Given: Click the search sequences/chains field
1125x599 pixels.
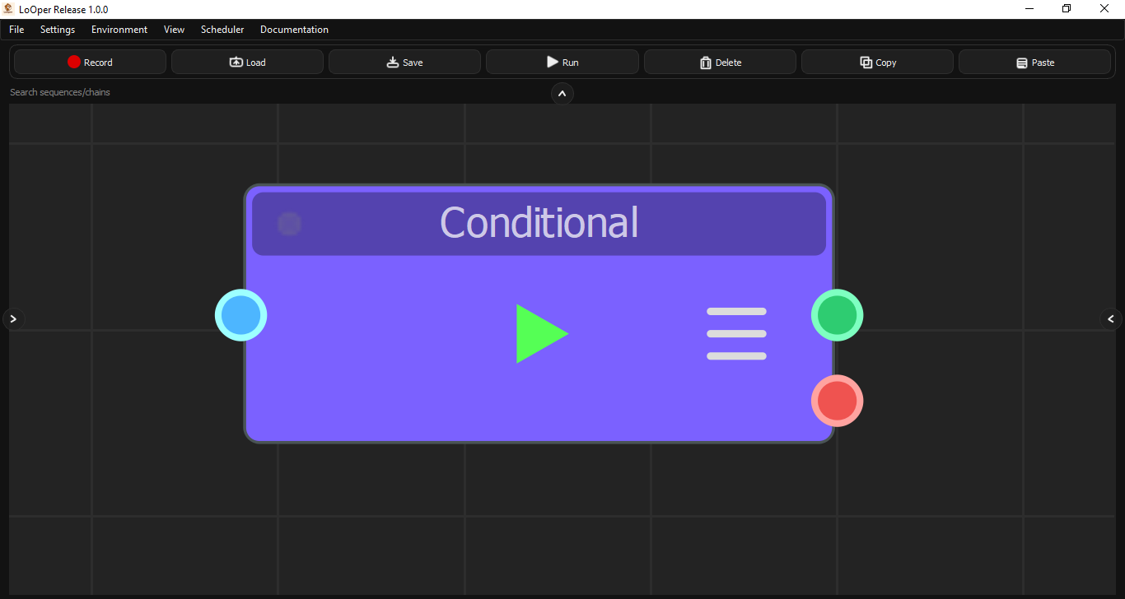Looking at the screenshot, I should [x=59, y=92].
